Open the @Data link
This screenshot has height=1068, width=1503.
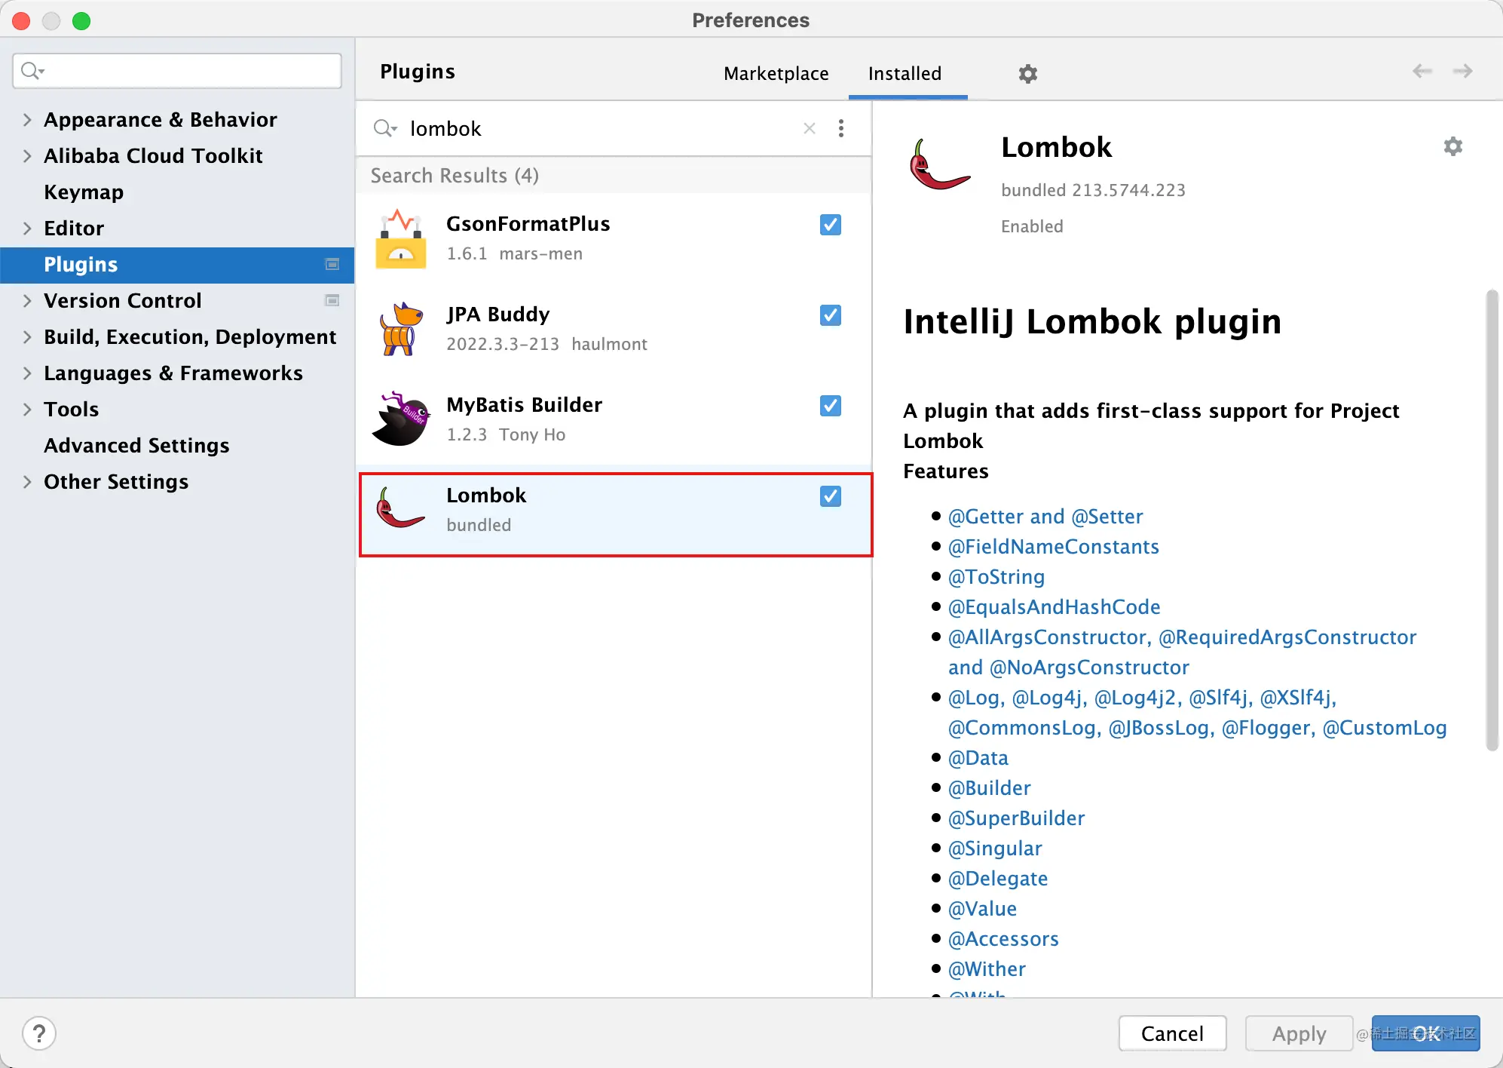[978, 757]
